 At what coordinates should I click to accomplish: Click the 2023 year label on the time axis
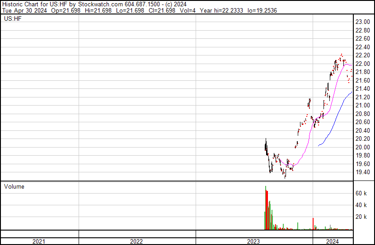(253, 241)
